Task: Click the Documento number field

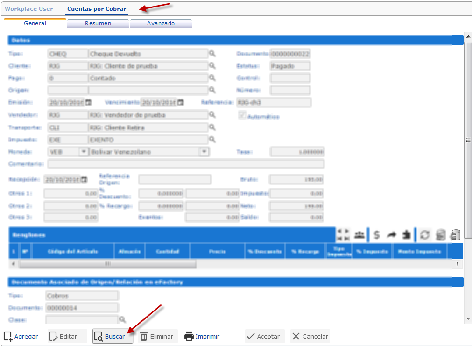Action: 290,54
